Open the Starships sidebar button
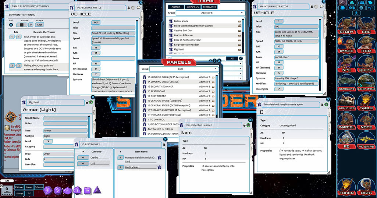The height and width of the screenshot is (198, 377). [346, 83]
